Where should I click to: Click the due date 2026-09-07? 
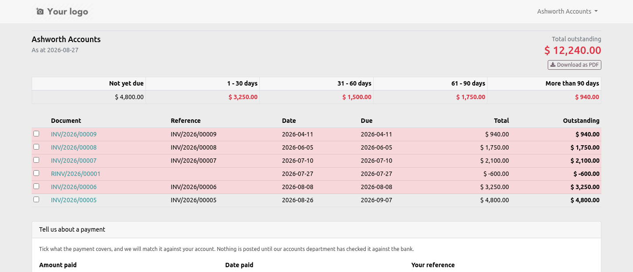(376, 200)
